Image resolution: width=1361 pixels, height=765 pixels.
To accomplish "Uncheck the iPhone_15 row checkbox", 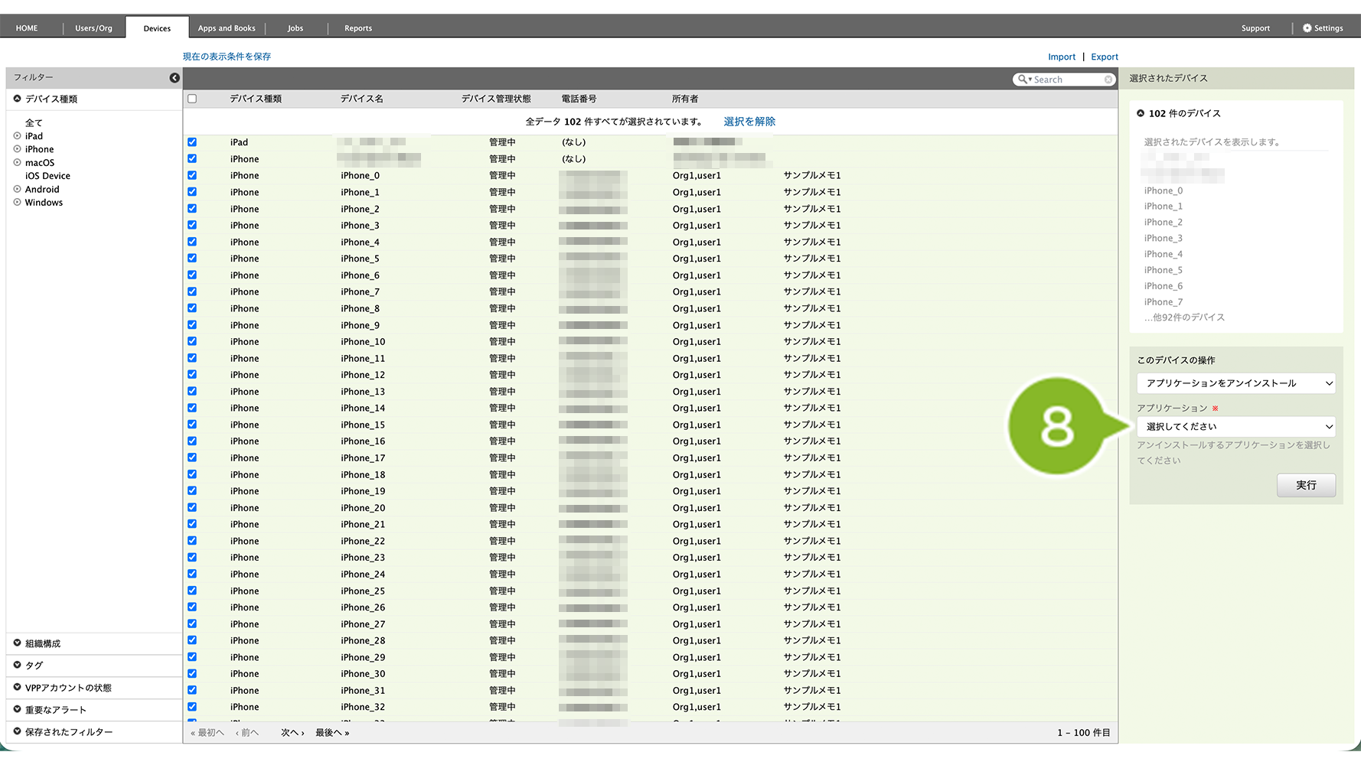I will [192, 425].
